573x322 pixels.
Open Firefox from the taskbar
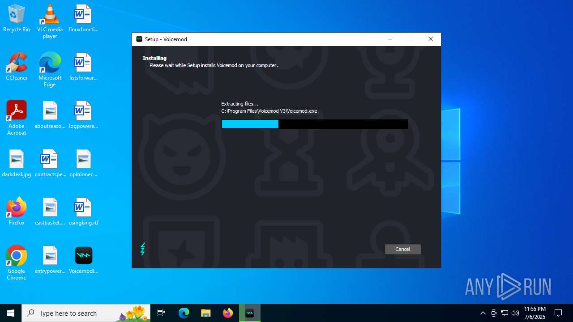[x=228, y=313]
